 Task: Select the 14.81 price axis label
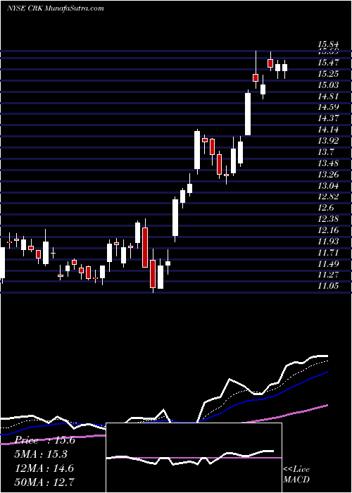pos(327,96)
